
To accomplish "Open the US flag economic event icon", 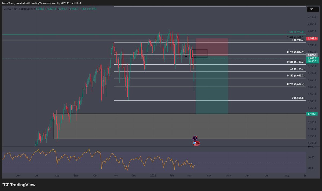I will click(x=195, y=143).
